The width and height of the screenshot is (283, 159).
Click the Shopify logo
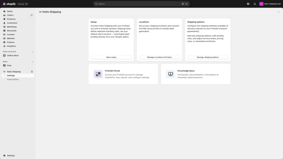click(x=9, y=4)
